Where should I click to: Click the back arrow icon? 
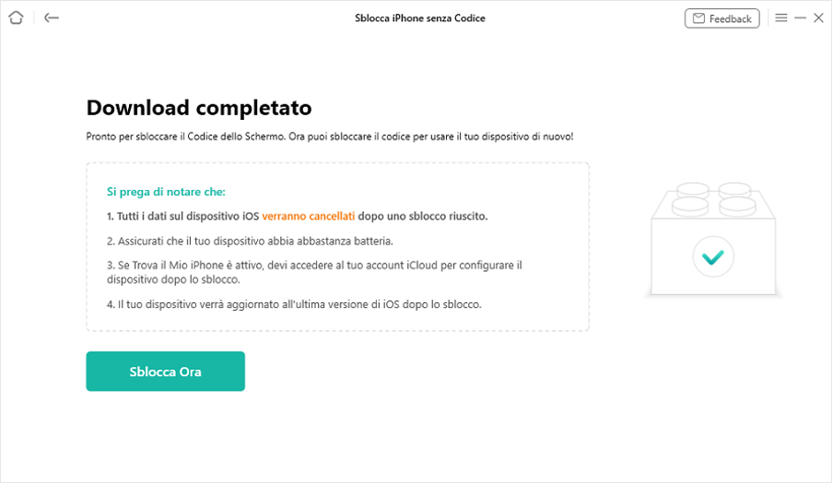(x=52, y=18)
